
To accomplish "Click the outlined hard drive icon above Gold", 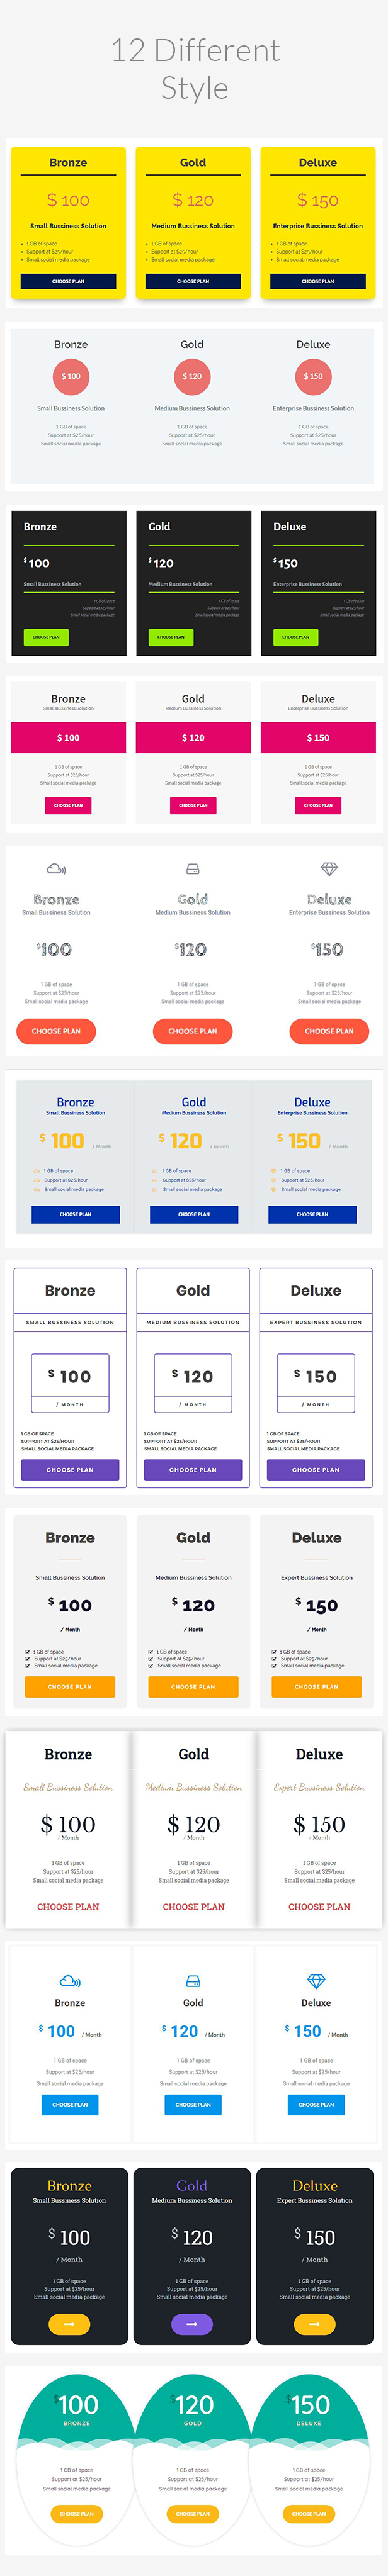I will tap(193, 869).
